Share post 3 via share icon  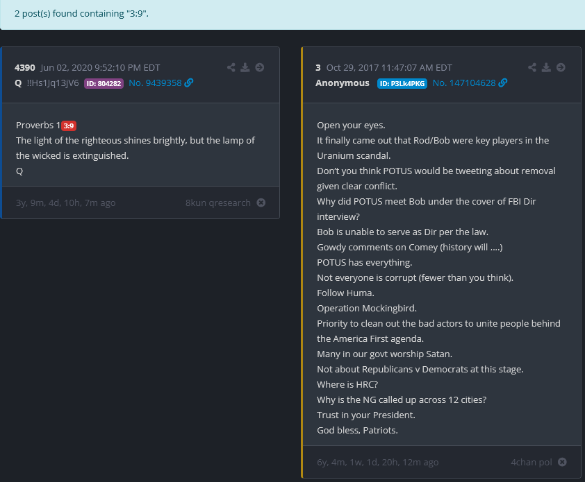532,67
